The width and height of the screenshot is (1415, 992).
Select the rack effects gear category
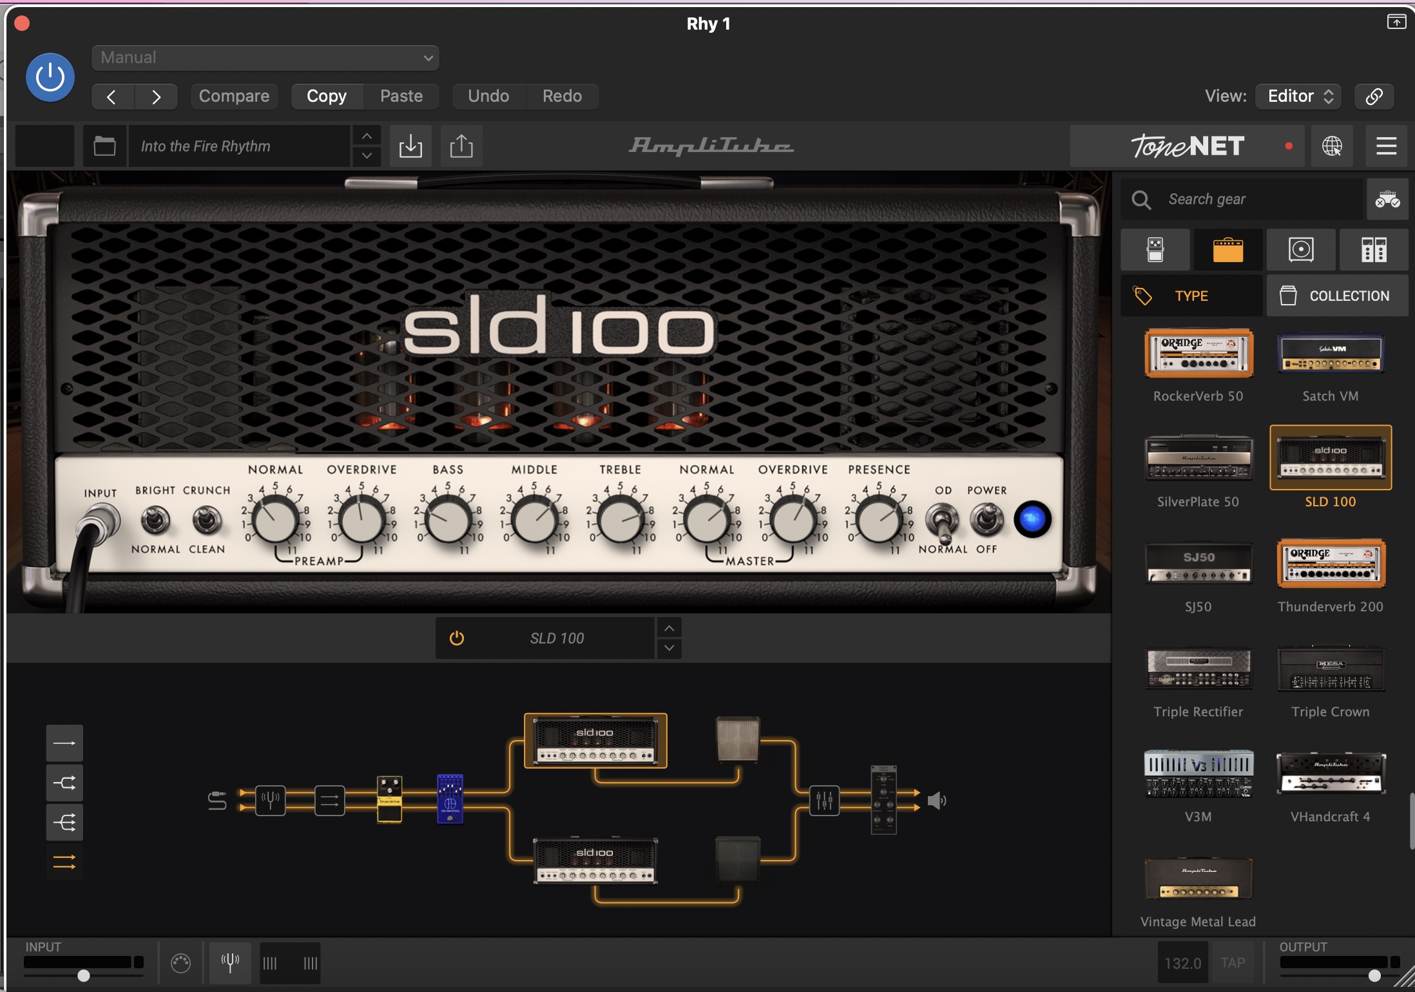click(1374, 250)
